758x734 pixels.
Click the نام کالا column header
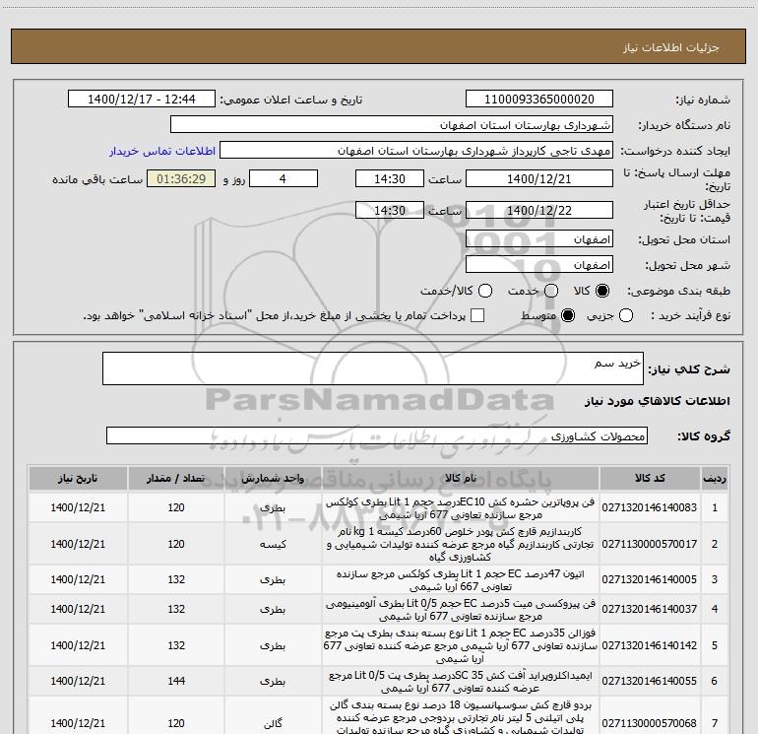coord(461,479)
